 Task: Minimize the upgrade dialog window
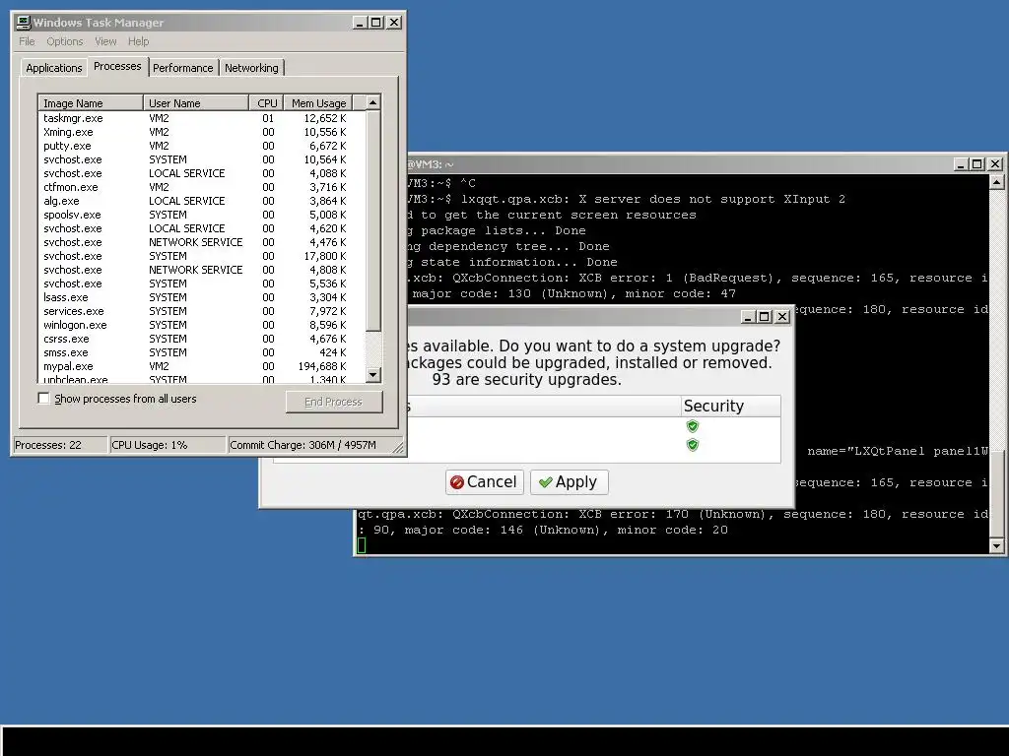[x=748, y=317]
